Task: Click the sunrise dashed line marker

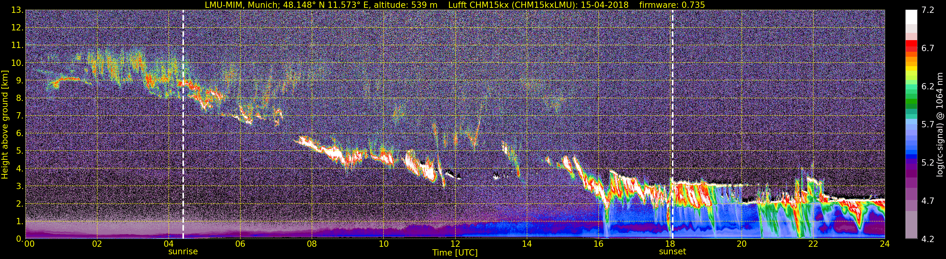Action: coord(183,124)
